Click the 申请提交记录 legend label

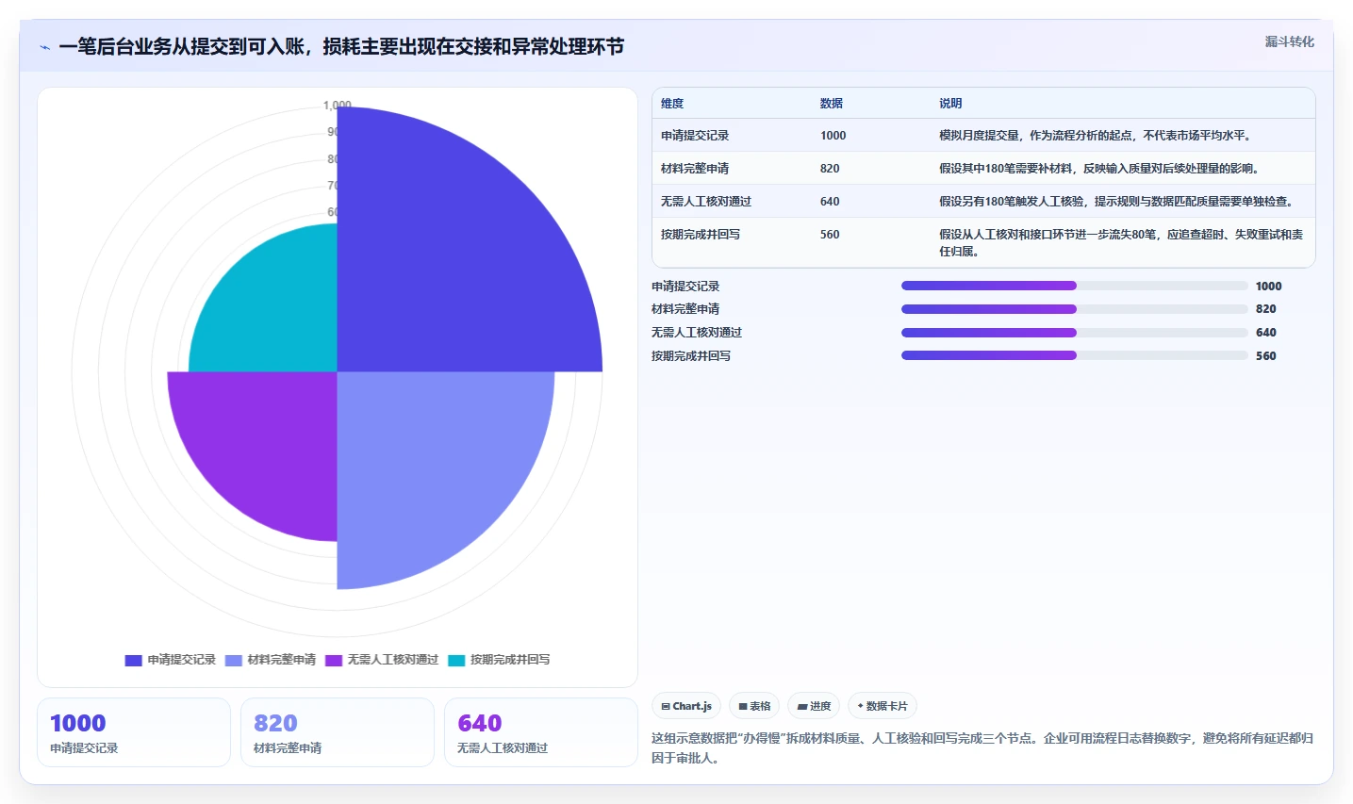click(181, 660)
